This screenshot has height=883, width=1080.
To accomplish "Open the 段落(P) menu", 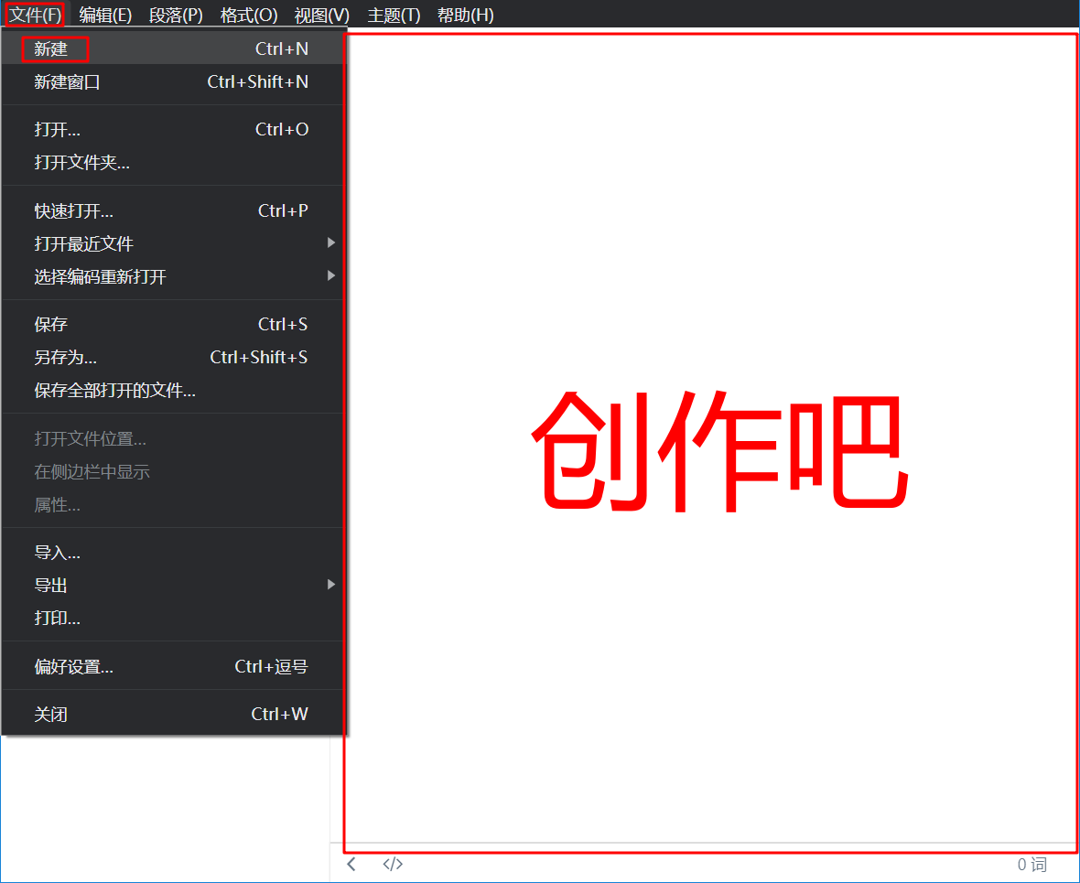I will 175,15.
